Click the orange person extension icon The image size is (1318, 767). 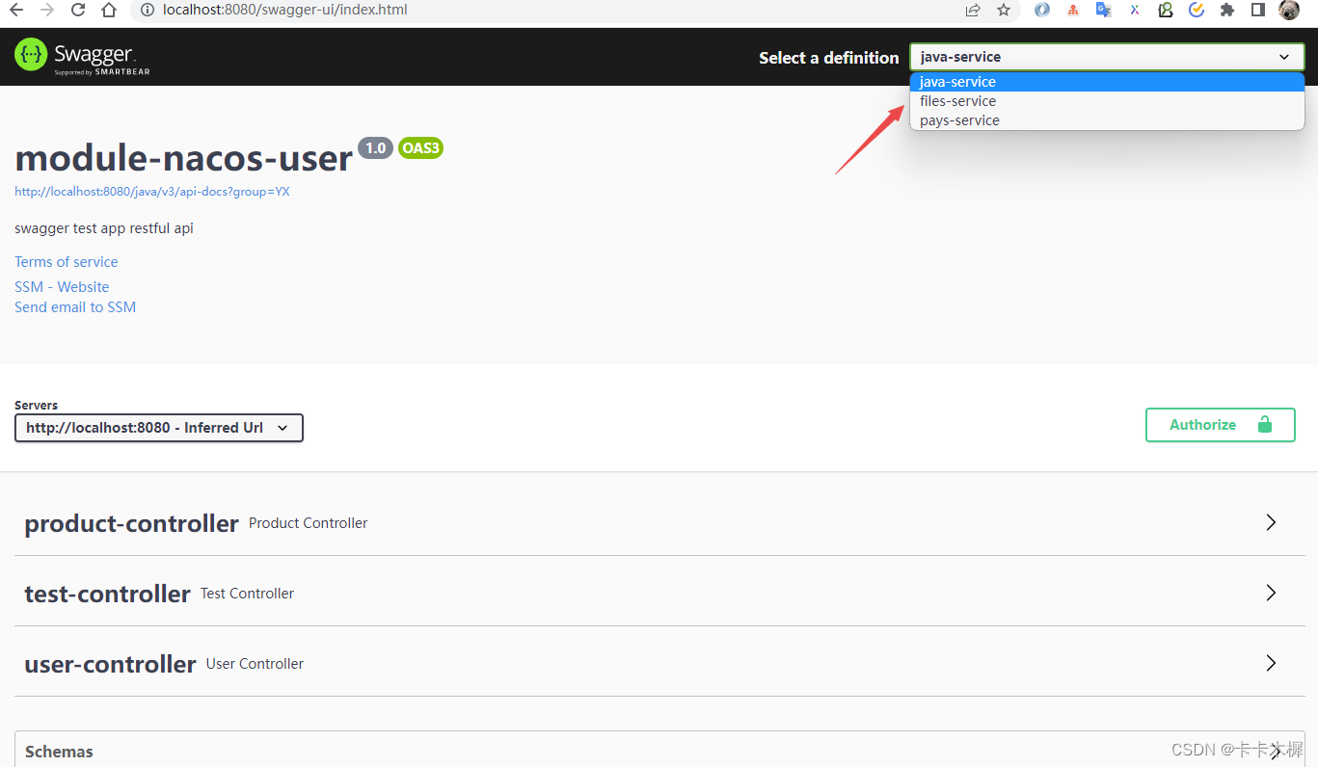click(1073, 10)
